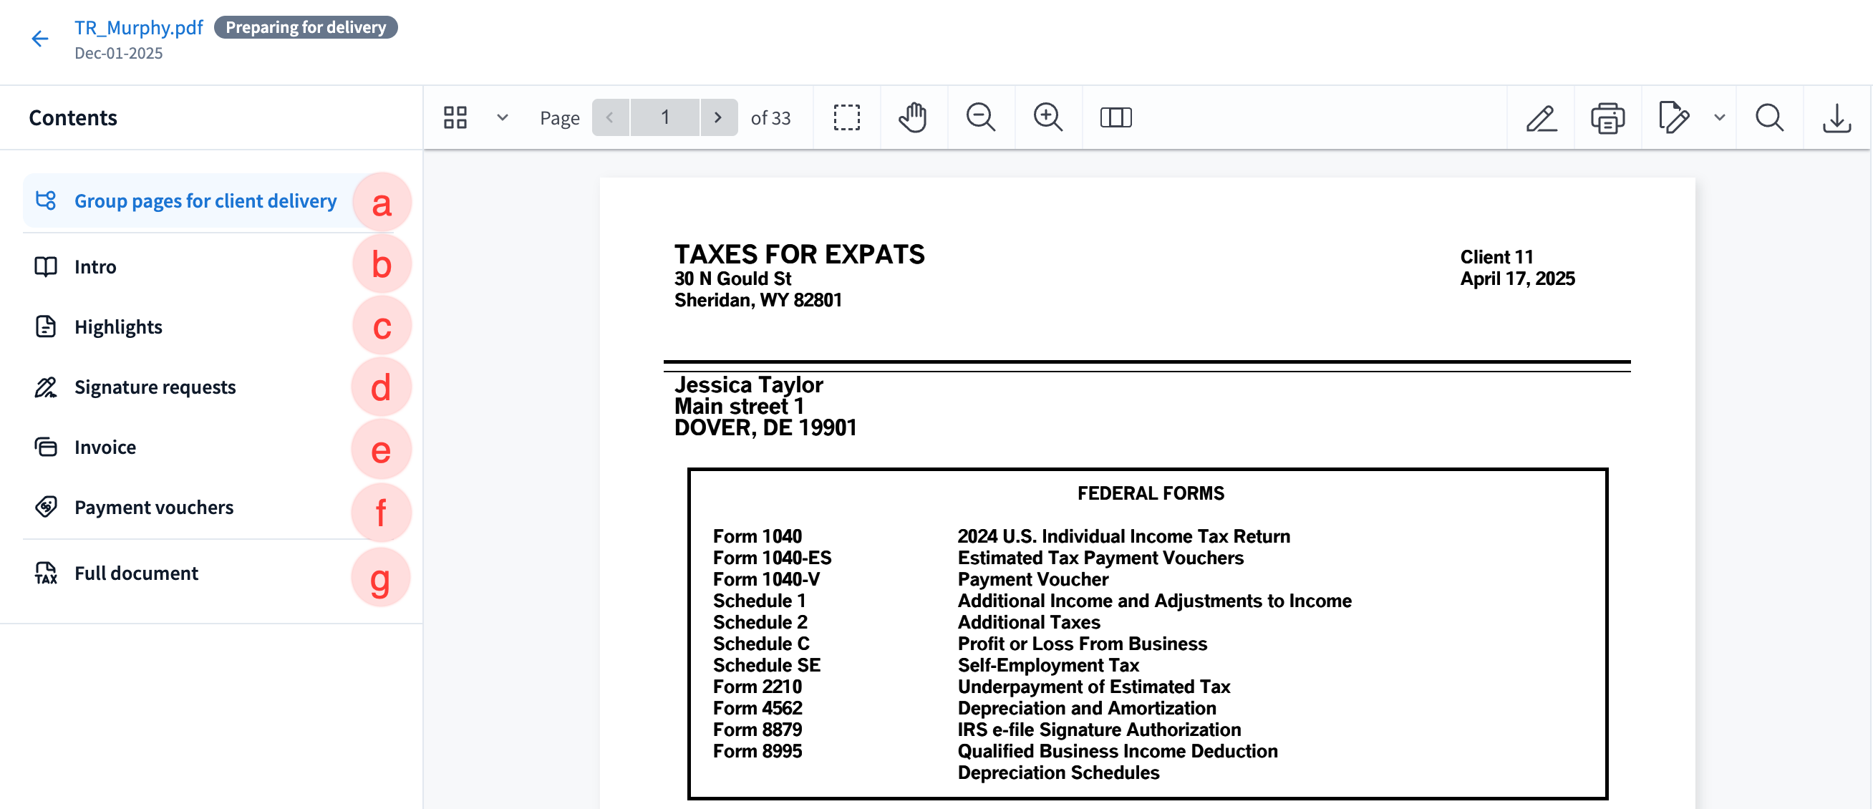Open the thumbnail grid view

coord(455,117)
